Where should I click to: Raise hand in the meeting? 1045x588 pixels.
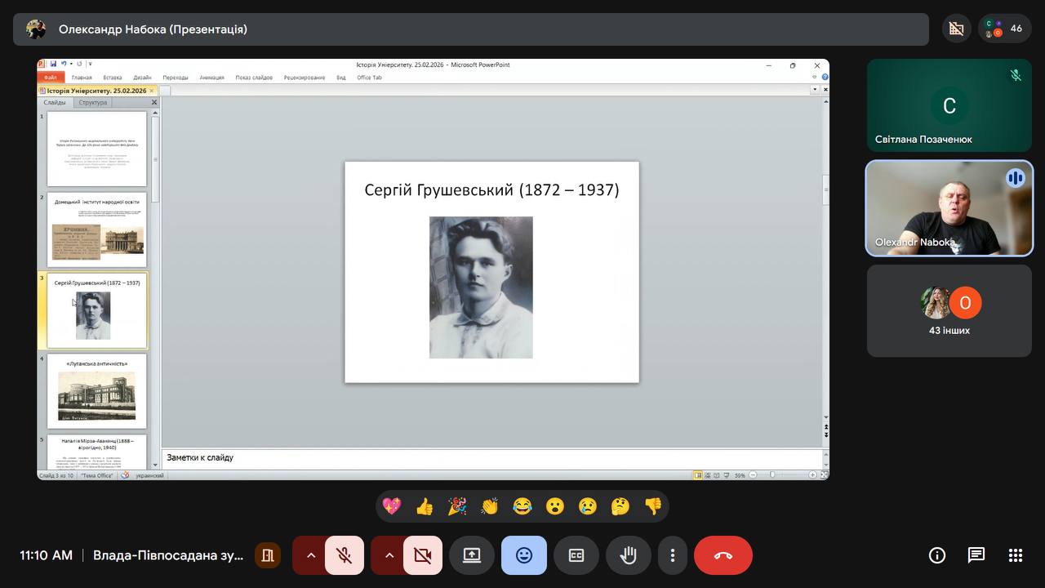pos(628,555)
